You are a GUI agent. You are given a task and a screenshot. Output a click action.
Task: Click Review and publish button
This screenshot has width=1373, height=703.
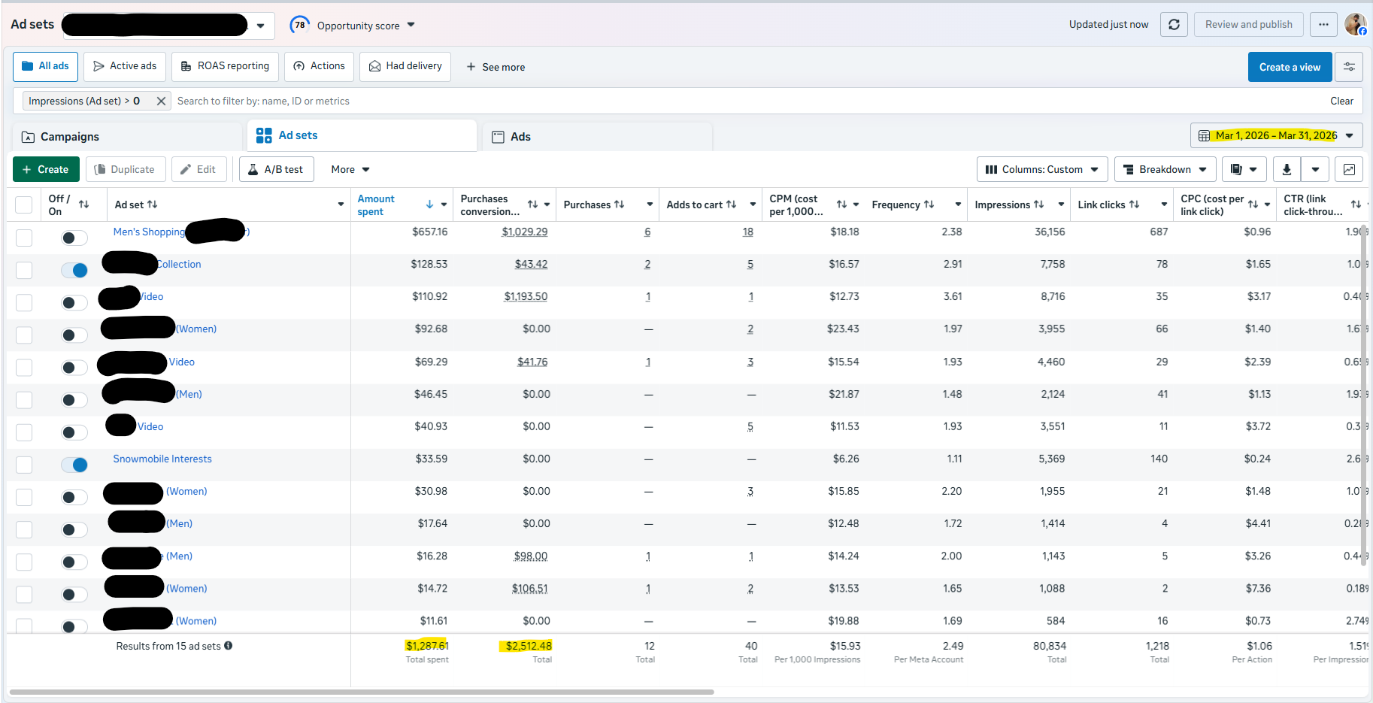(x=1248, y=24)
